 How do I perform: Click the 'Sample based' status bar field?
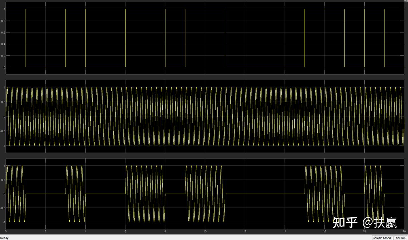(x=382, y=238)
